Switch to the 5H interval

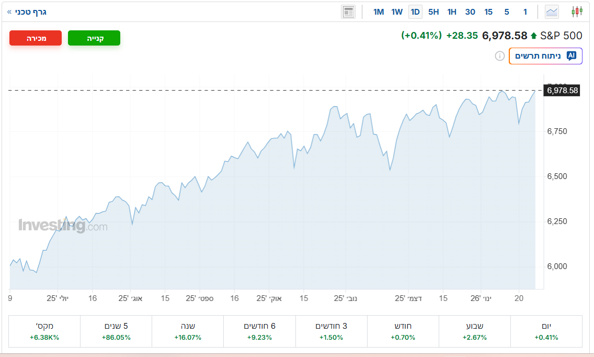point(433,12)
